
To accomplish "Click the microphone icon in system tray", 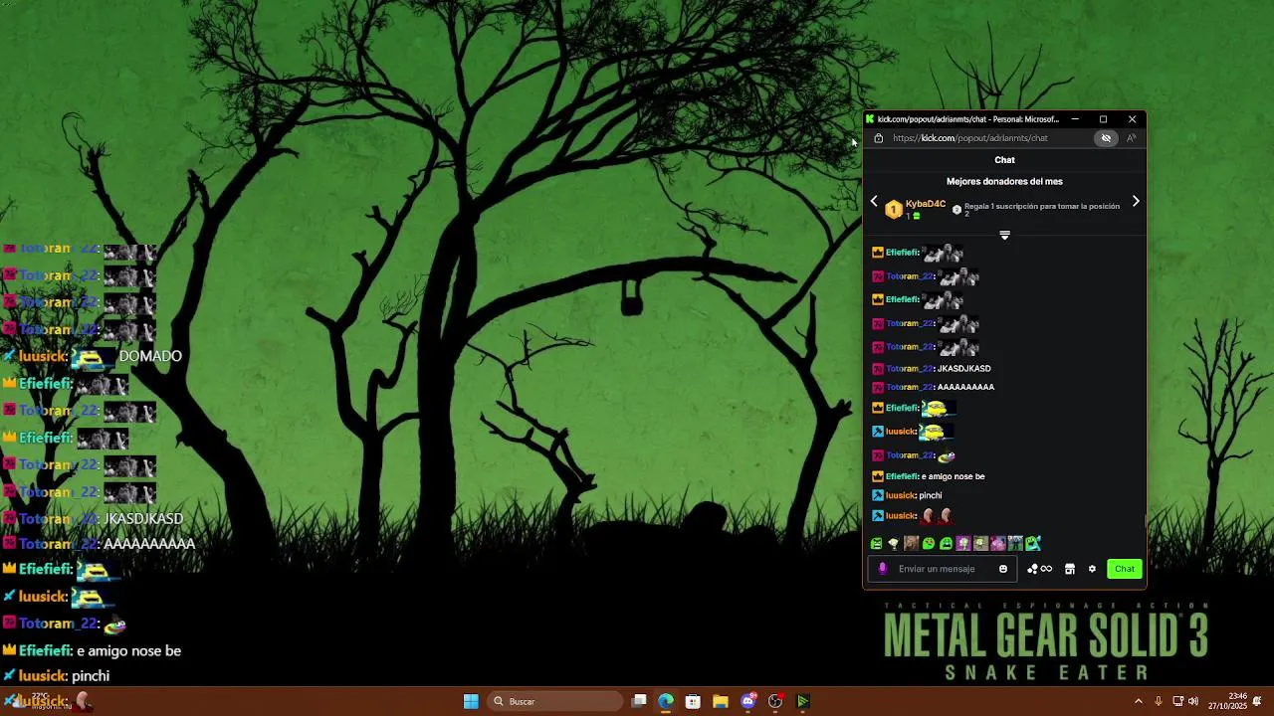I will [x=1159, y=701].
